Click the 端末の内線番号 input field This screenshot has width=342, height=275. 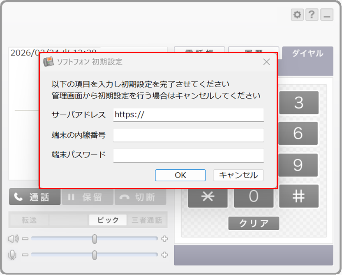188,135
